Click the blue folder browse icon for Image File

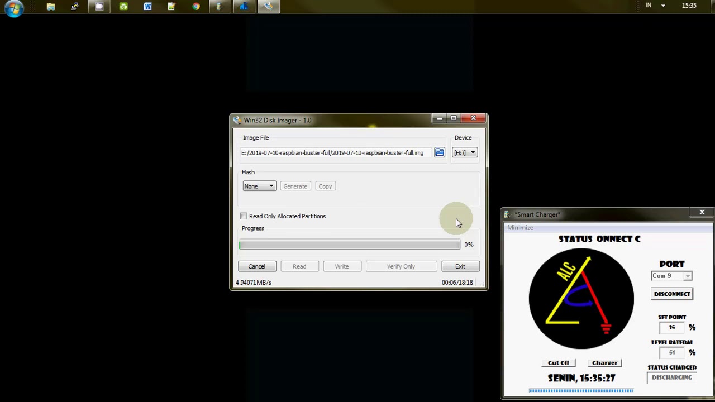(440, 152)
